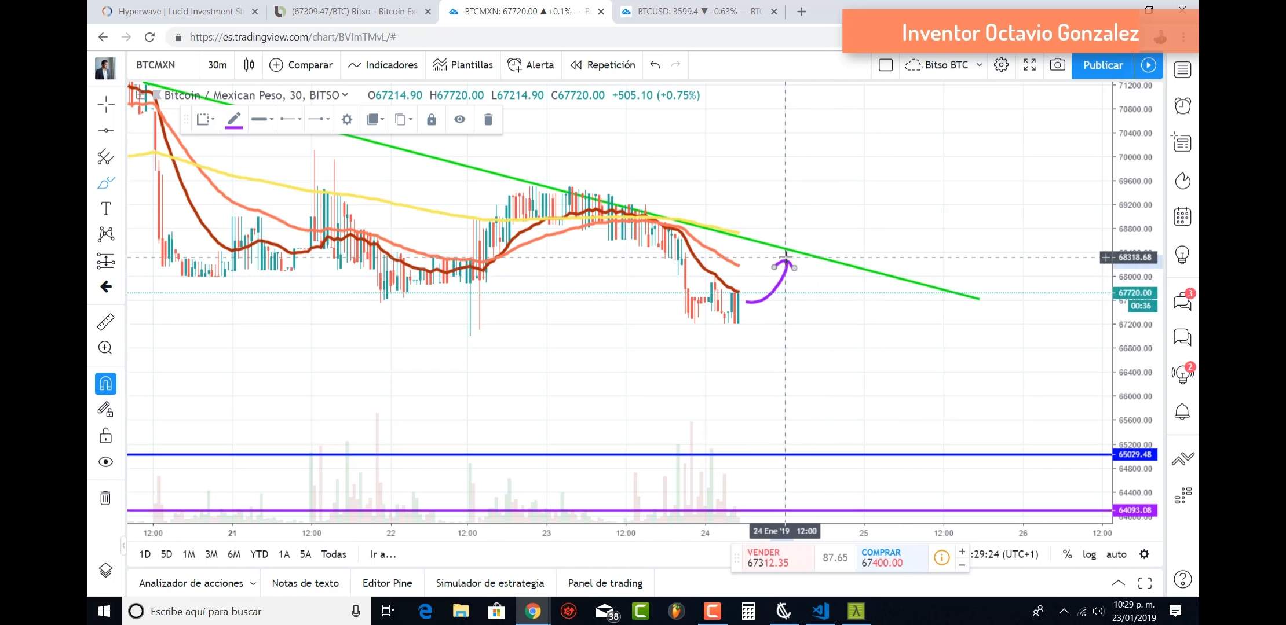Toggle log scale on price axis

(x=1089, y=554)
